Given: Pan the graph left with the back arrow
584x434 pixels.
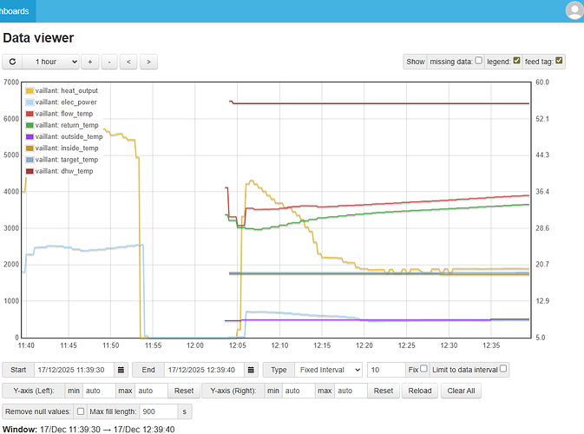Looking at the screenshot, I should pos(128,62).
